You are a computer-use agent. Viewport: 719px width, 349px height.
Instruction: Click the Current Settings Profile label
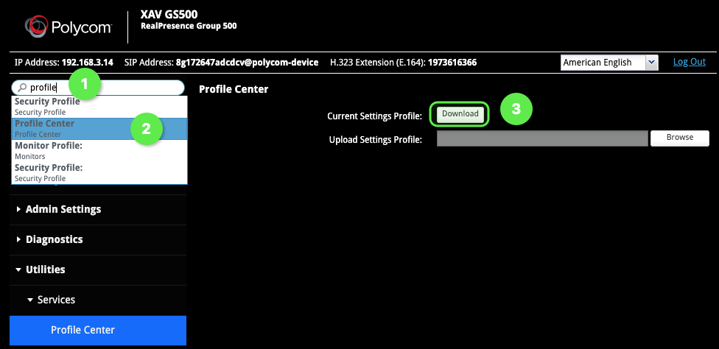(374, 116)
